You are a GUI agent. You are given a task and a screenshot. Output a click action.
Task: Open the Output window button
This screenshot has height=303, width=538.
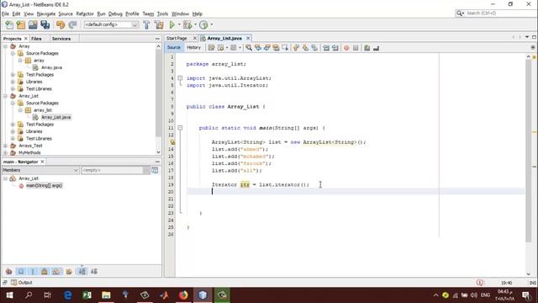[21, 283]
